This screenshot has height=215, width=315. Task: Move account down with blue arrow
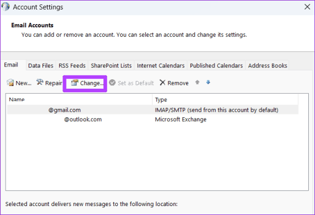[x=208, y=82]
